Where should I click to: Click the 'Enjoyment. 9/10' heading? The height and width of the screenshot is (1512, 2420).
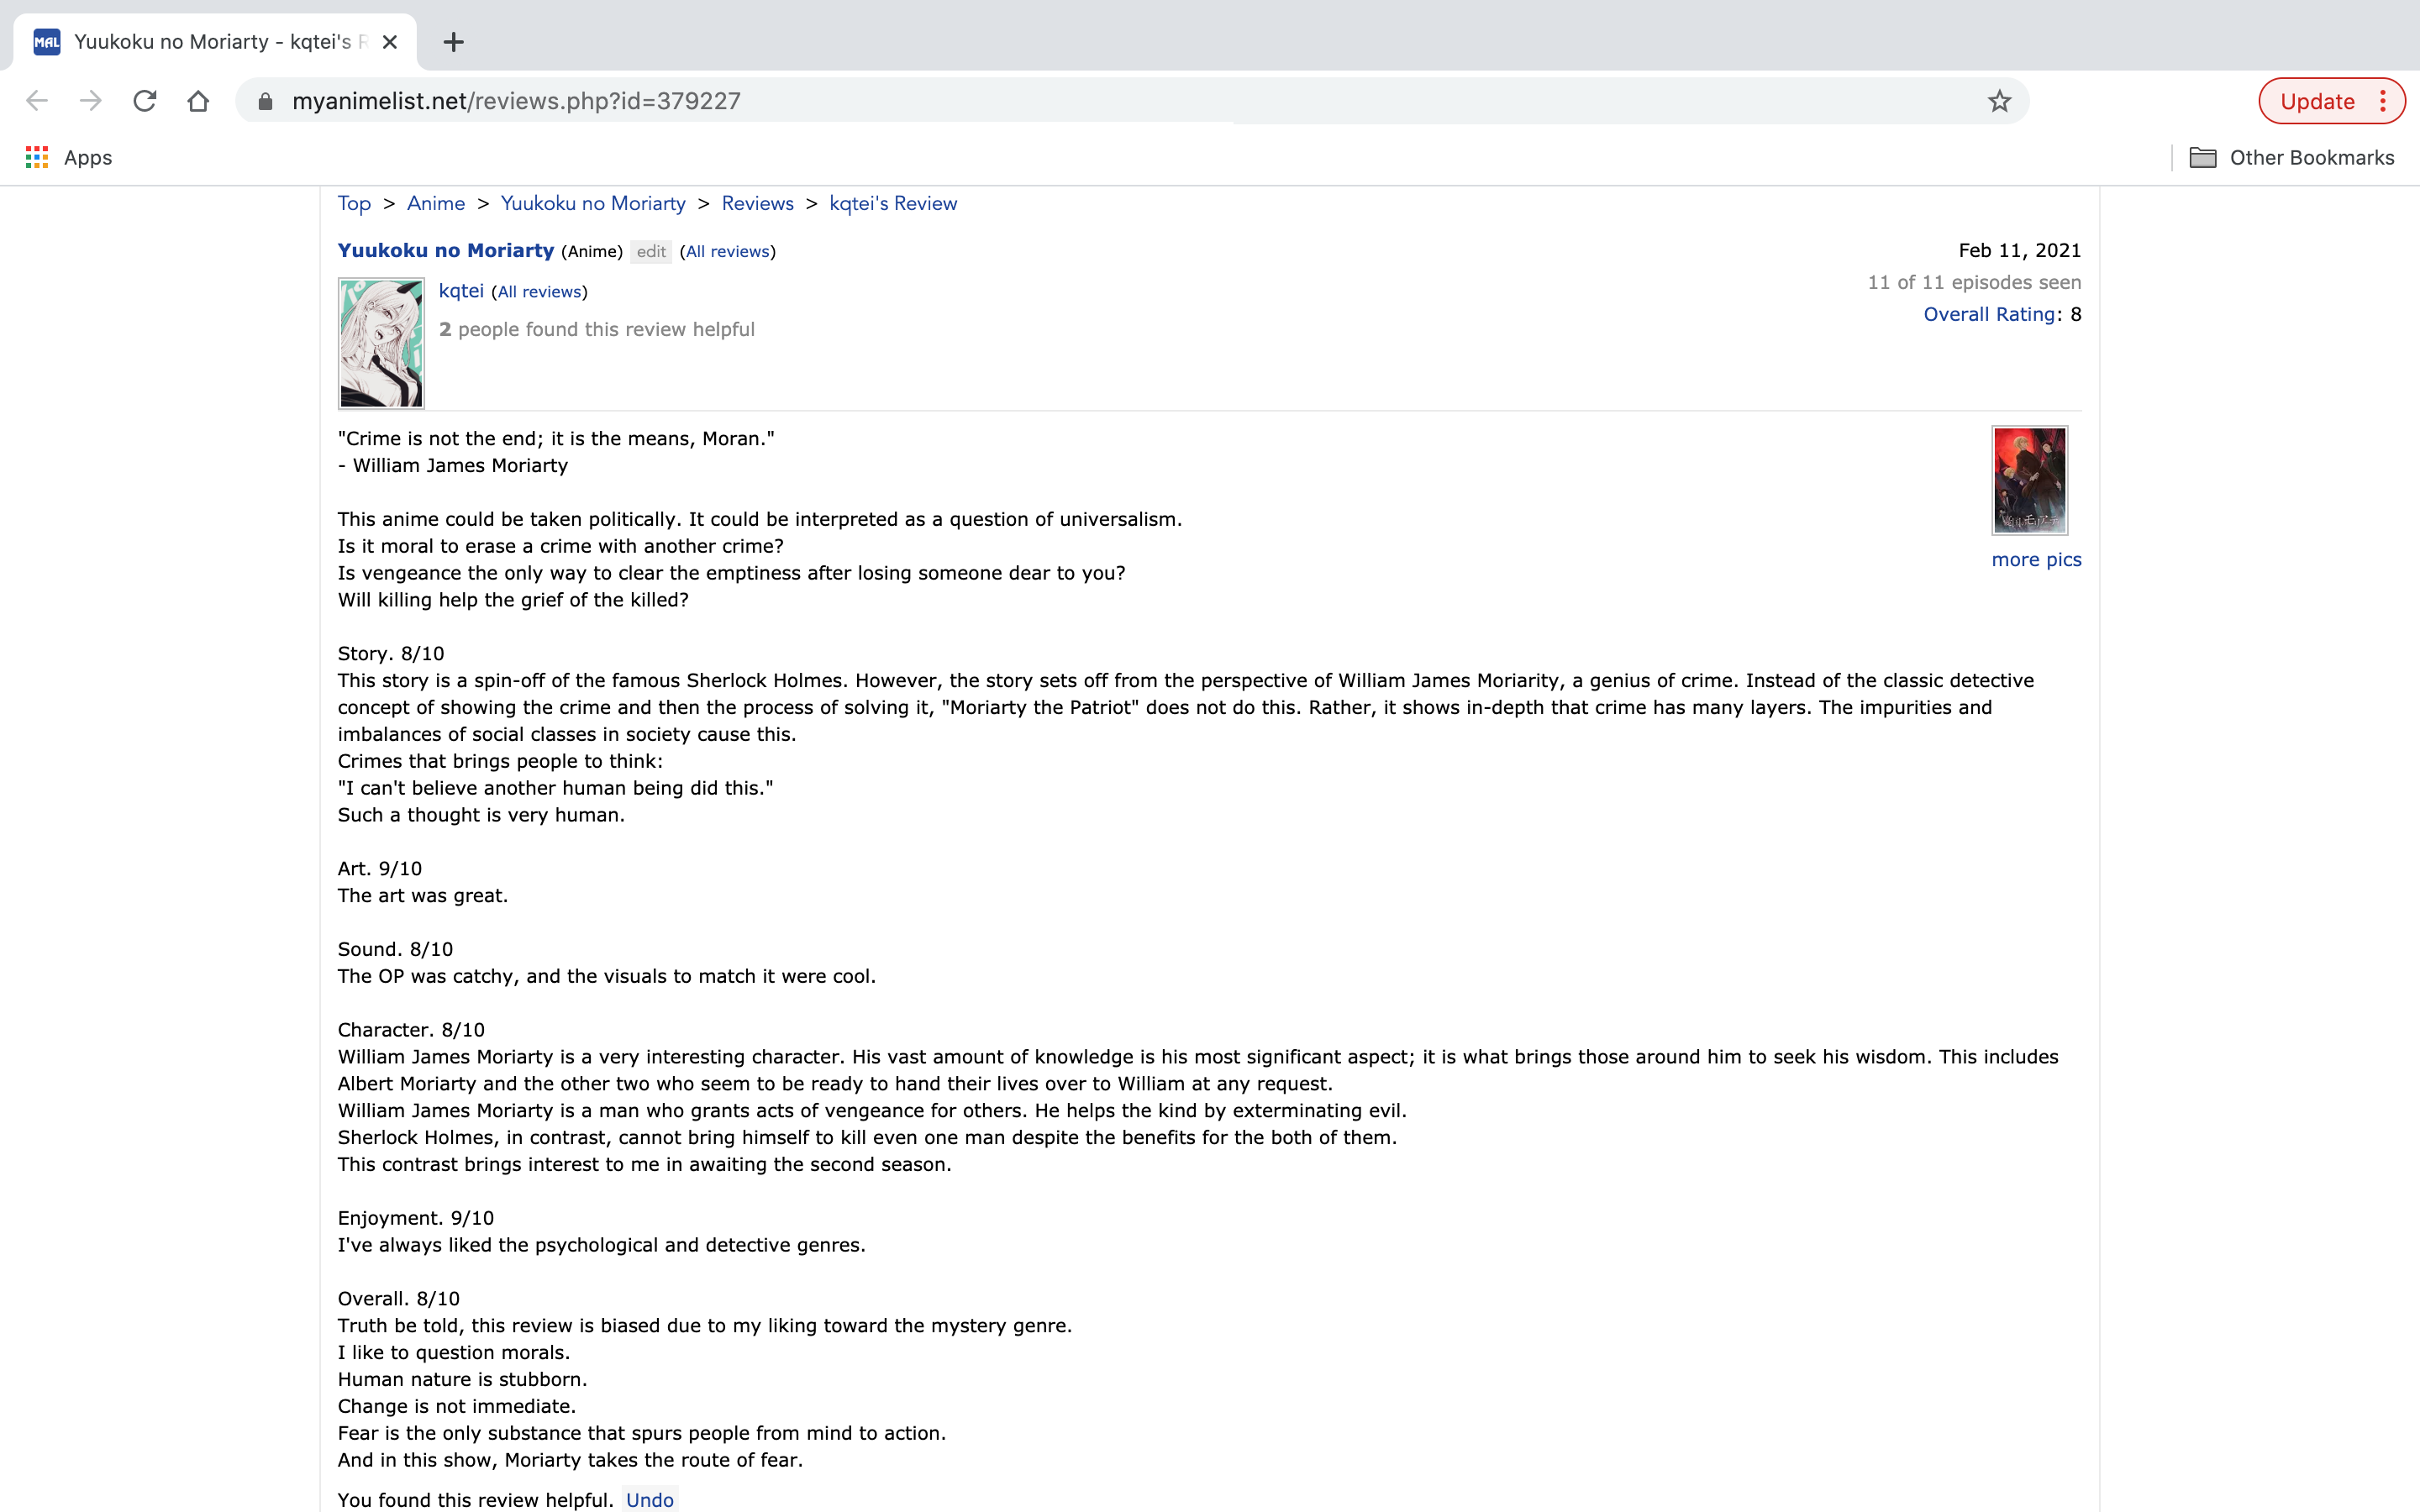coord(416,1217)
